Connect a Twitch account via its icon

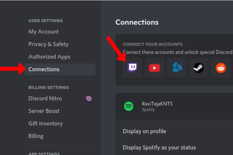click(x=132, y=68)
